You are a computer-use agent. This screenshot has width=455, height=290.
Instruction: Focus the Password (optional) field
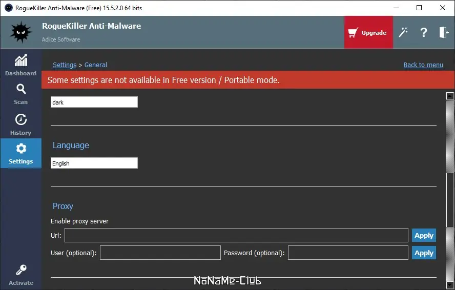348,253
